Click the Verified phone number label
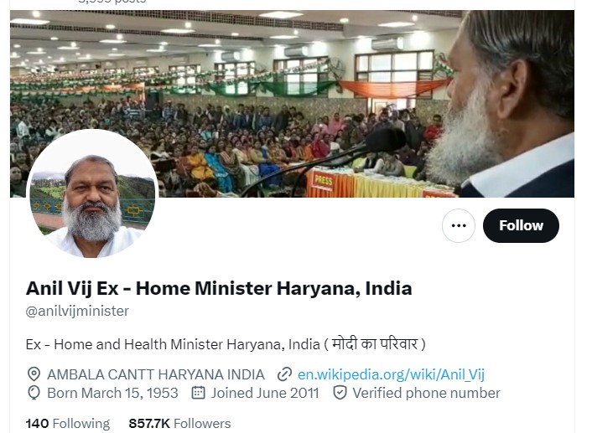The height and width of the screenshot is (433, 592). (x=426, y=393)
